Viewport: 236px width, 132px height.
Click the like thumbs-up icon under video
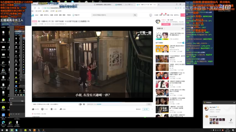click(x=33, y=109)
